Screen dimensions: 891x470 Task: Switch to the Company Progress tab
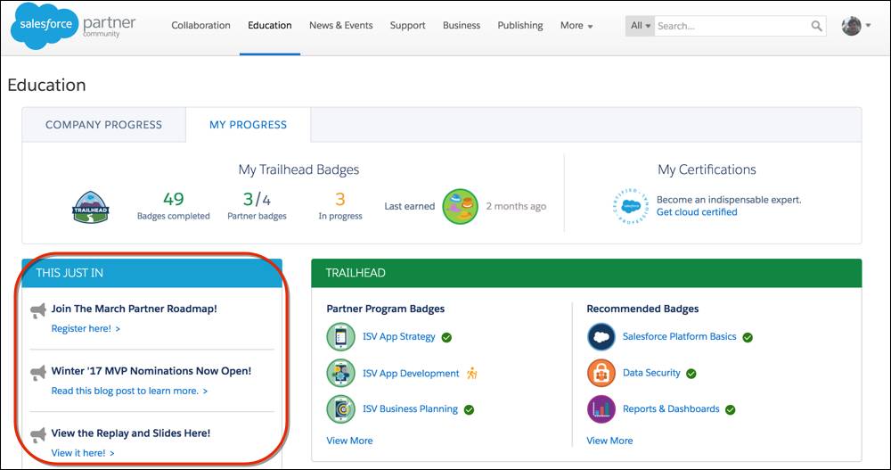click(x=104, y=125)
